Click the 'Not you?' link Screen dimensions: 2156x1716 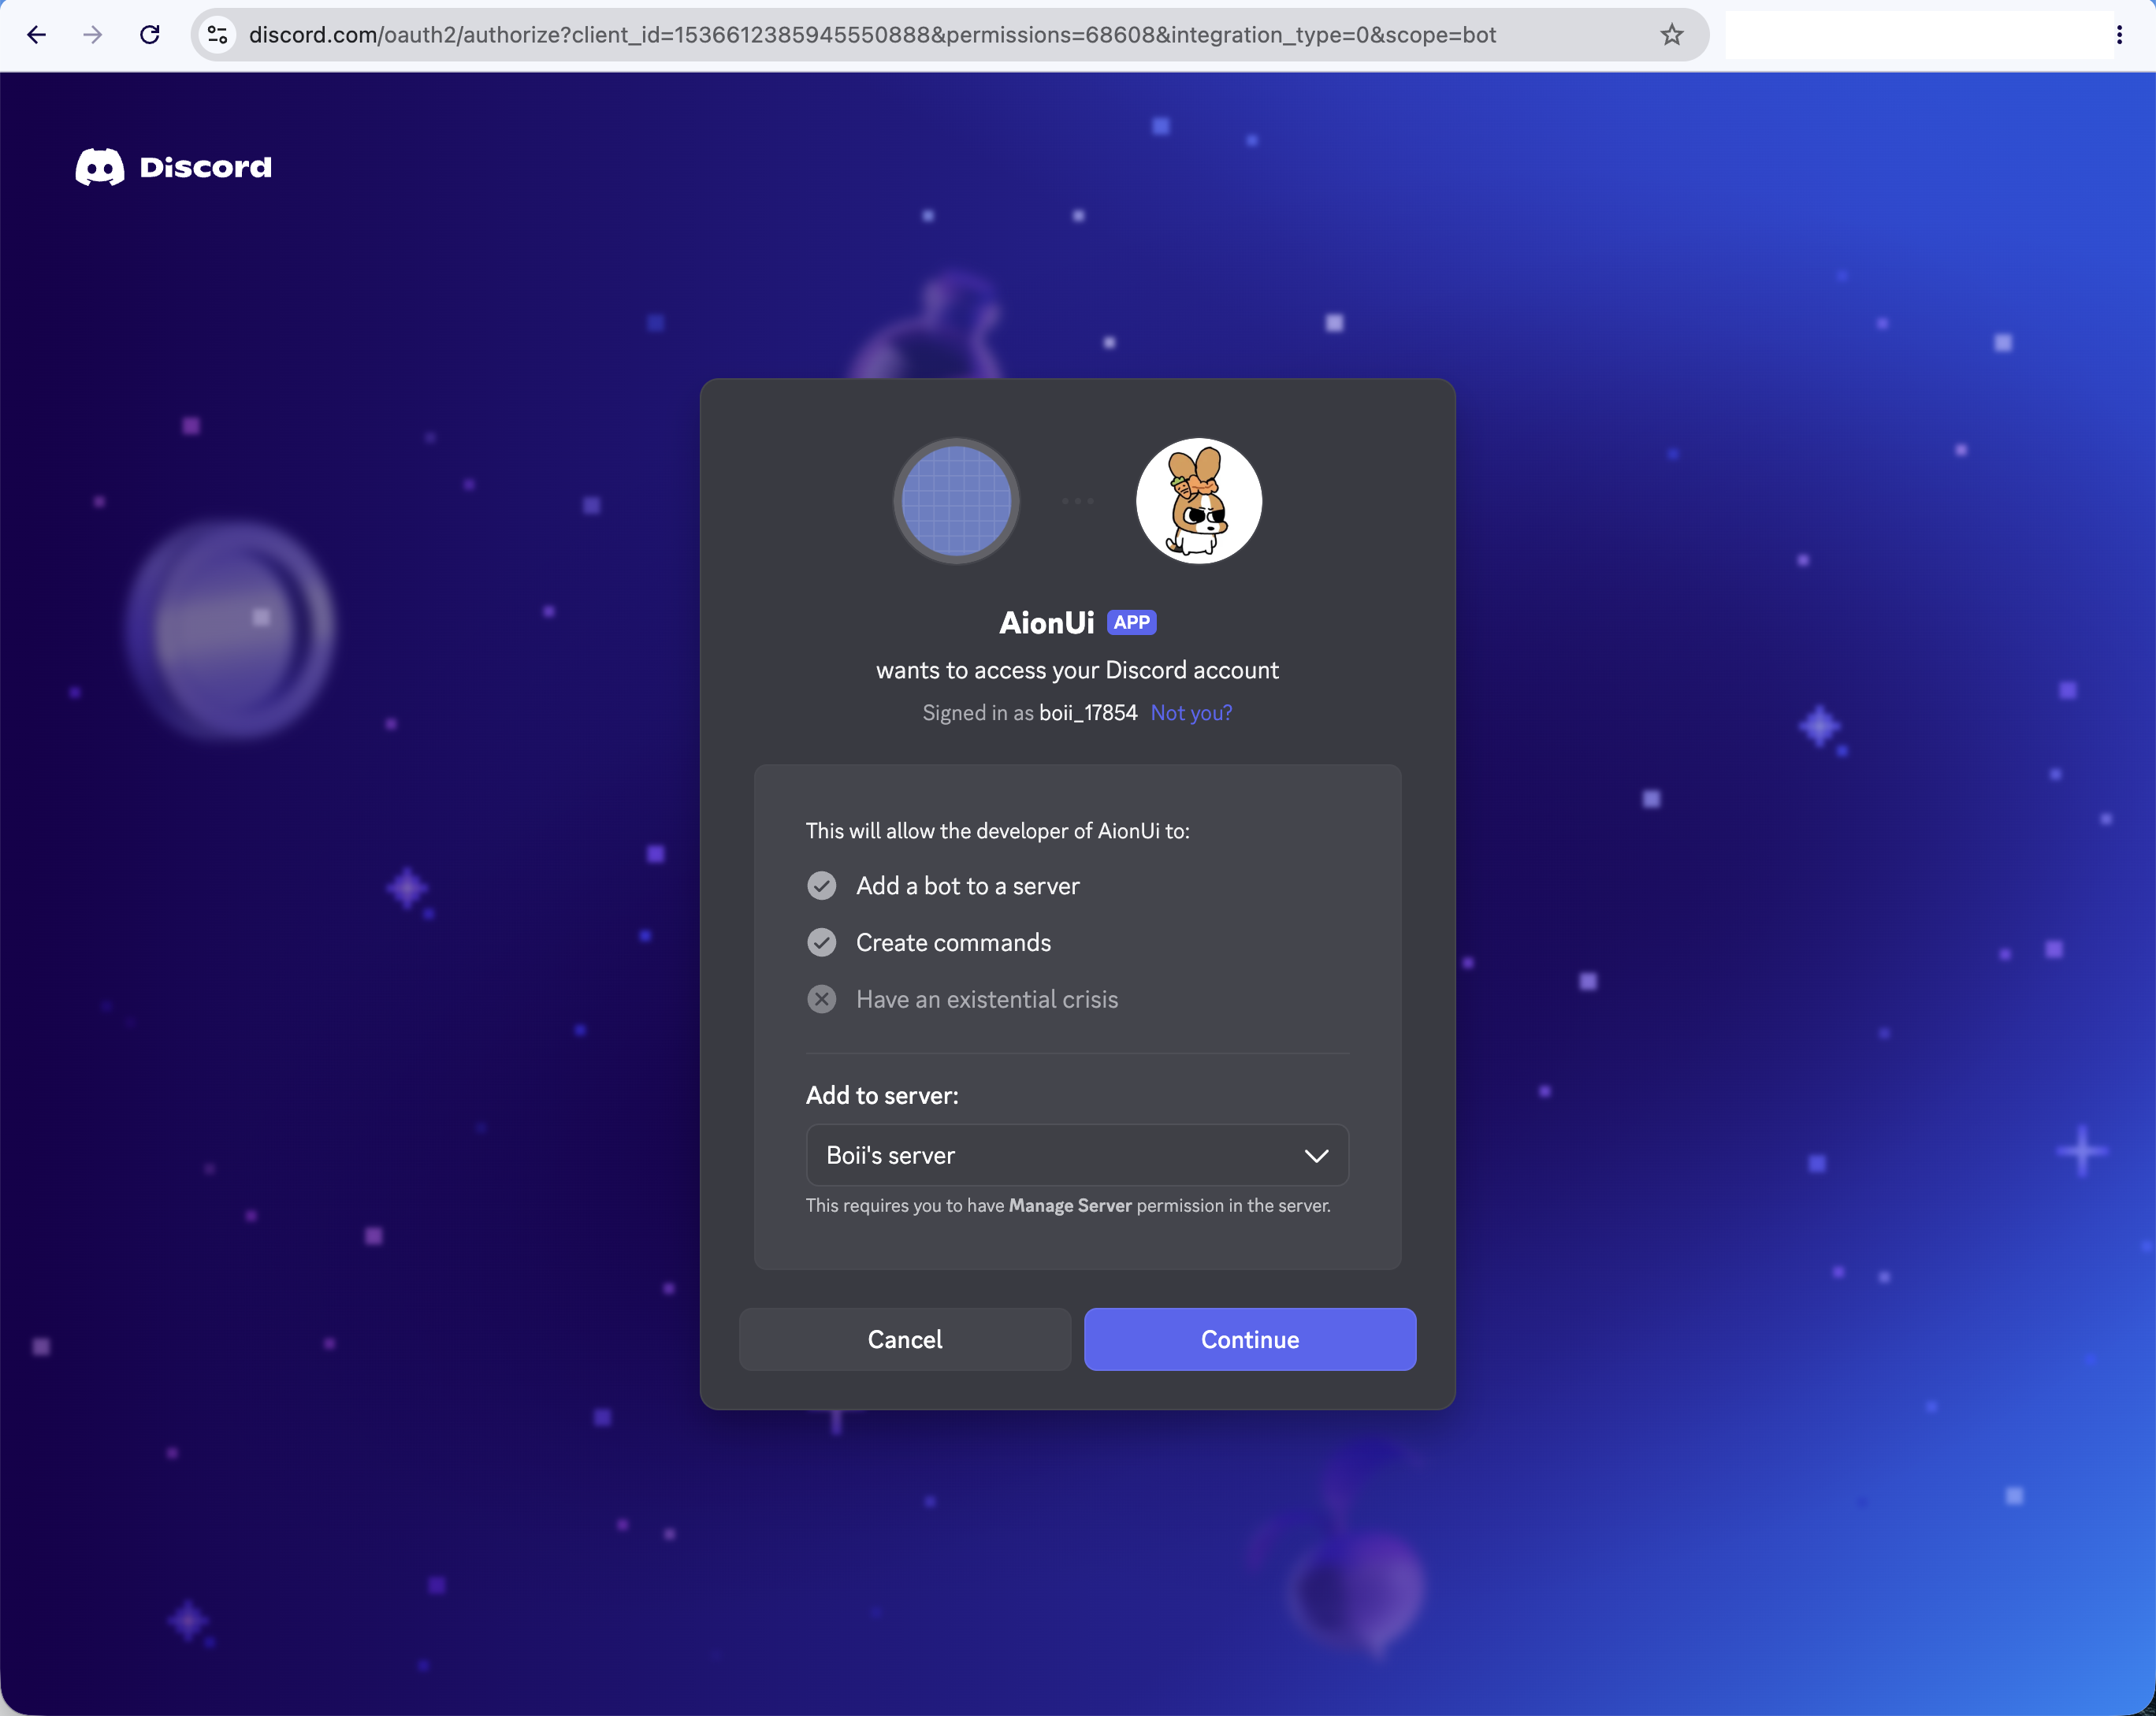click(x=1191, y=713)
